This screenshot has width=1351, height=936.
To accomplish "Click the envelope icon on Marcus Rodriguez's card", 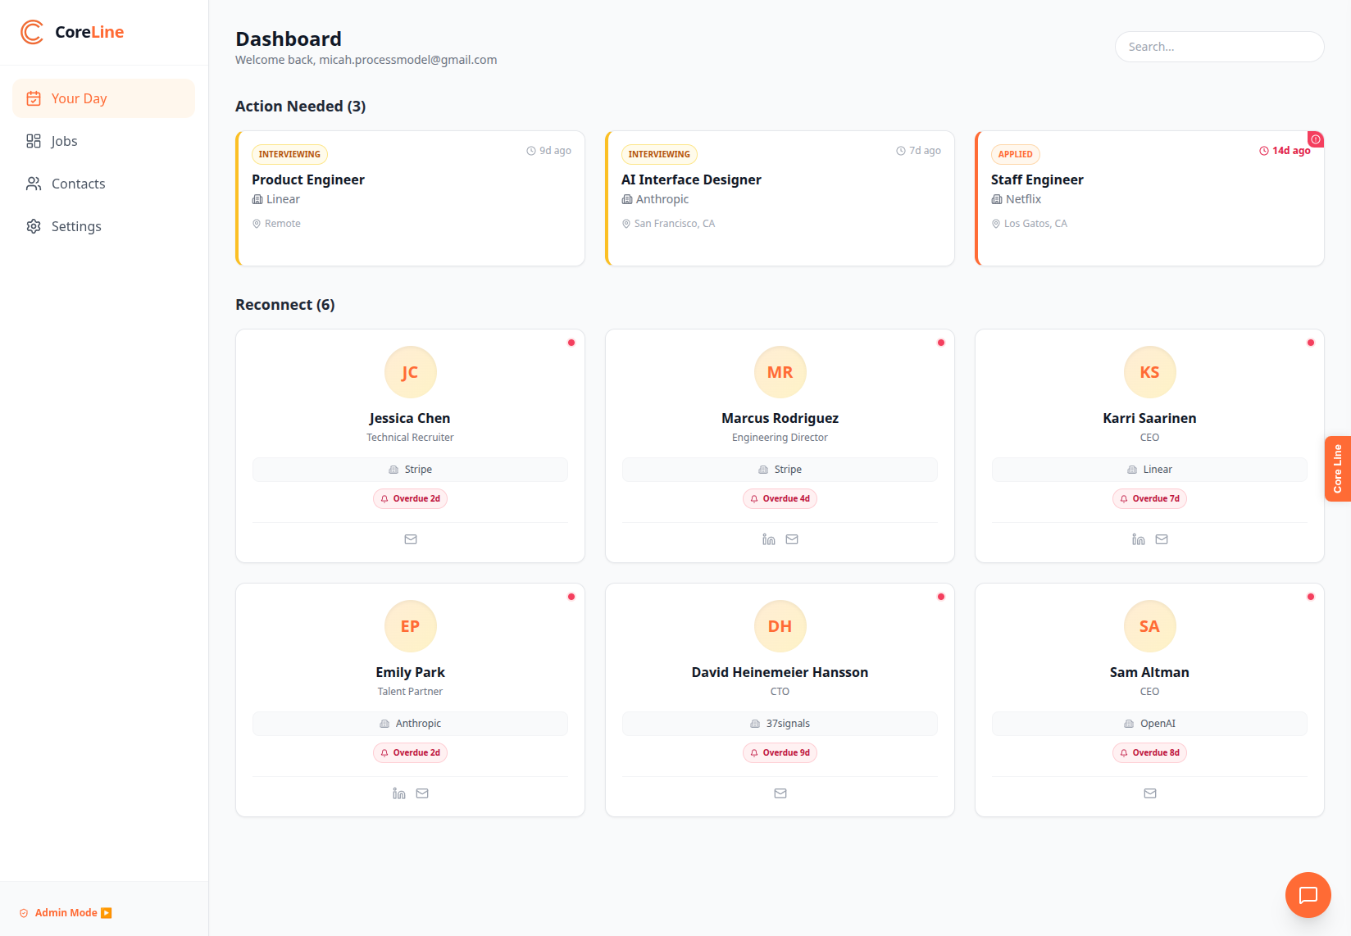I will 792,539.
